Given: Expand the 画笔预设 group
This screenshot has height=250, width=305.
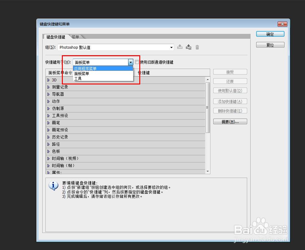Looking at the screenshot, I should click(x=49, y=130).
